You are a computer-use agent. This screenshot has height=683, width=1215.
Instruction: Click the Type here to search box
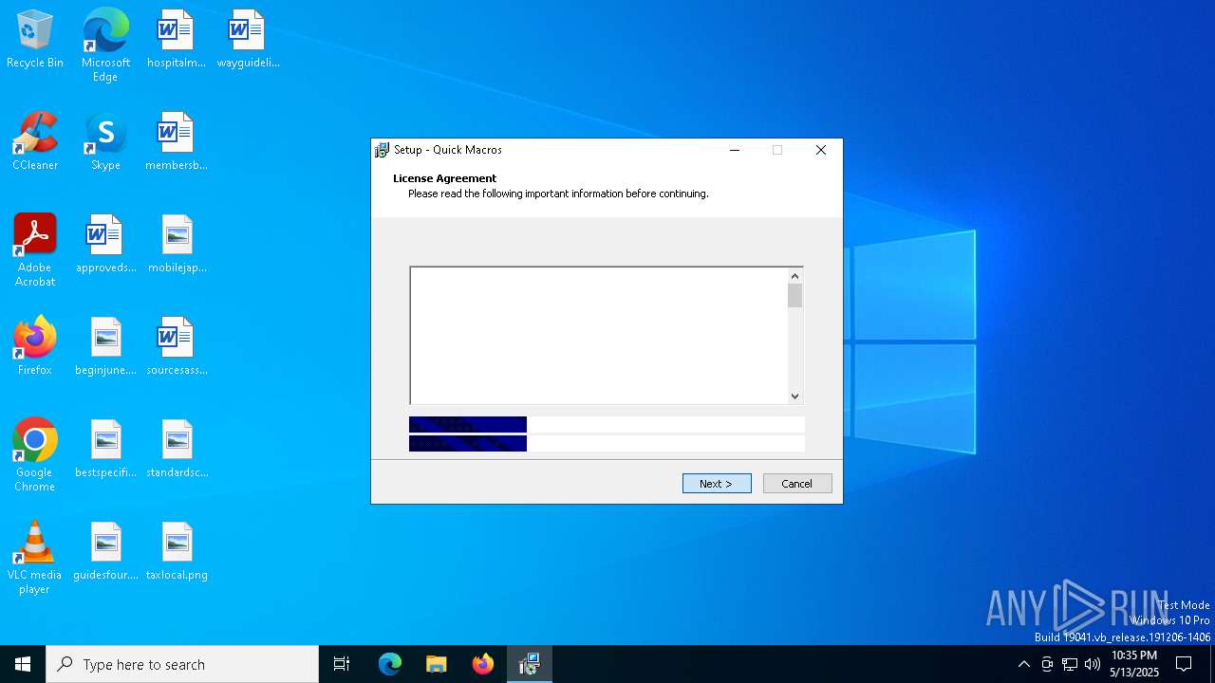[x=182, y=664]
